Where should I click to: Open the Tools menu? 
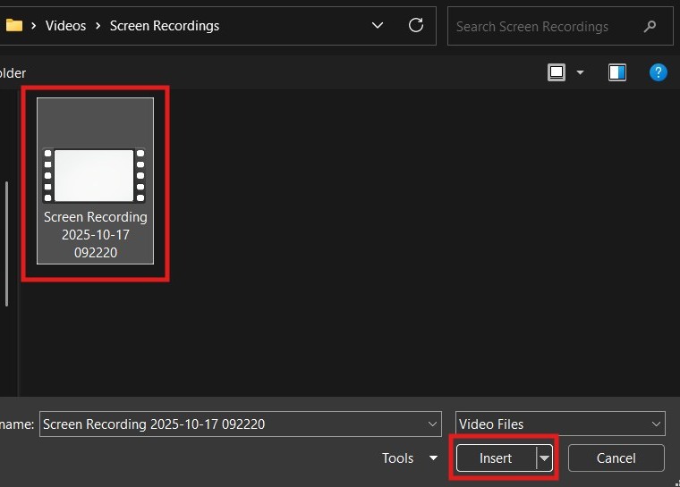(x=409, y=458)
